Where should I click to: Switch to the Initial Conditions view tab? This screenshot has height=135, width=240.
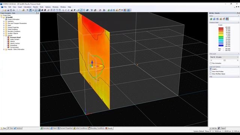pos(80,128)
